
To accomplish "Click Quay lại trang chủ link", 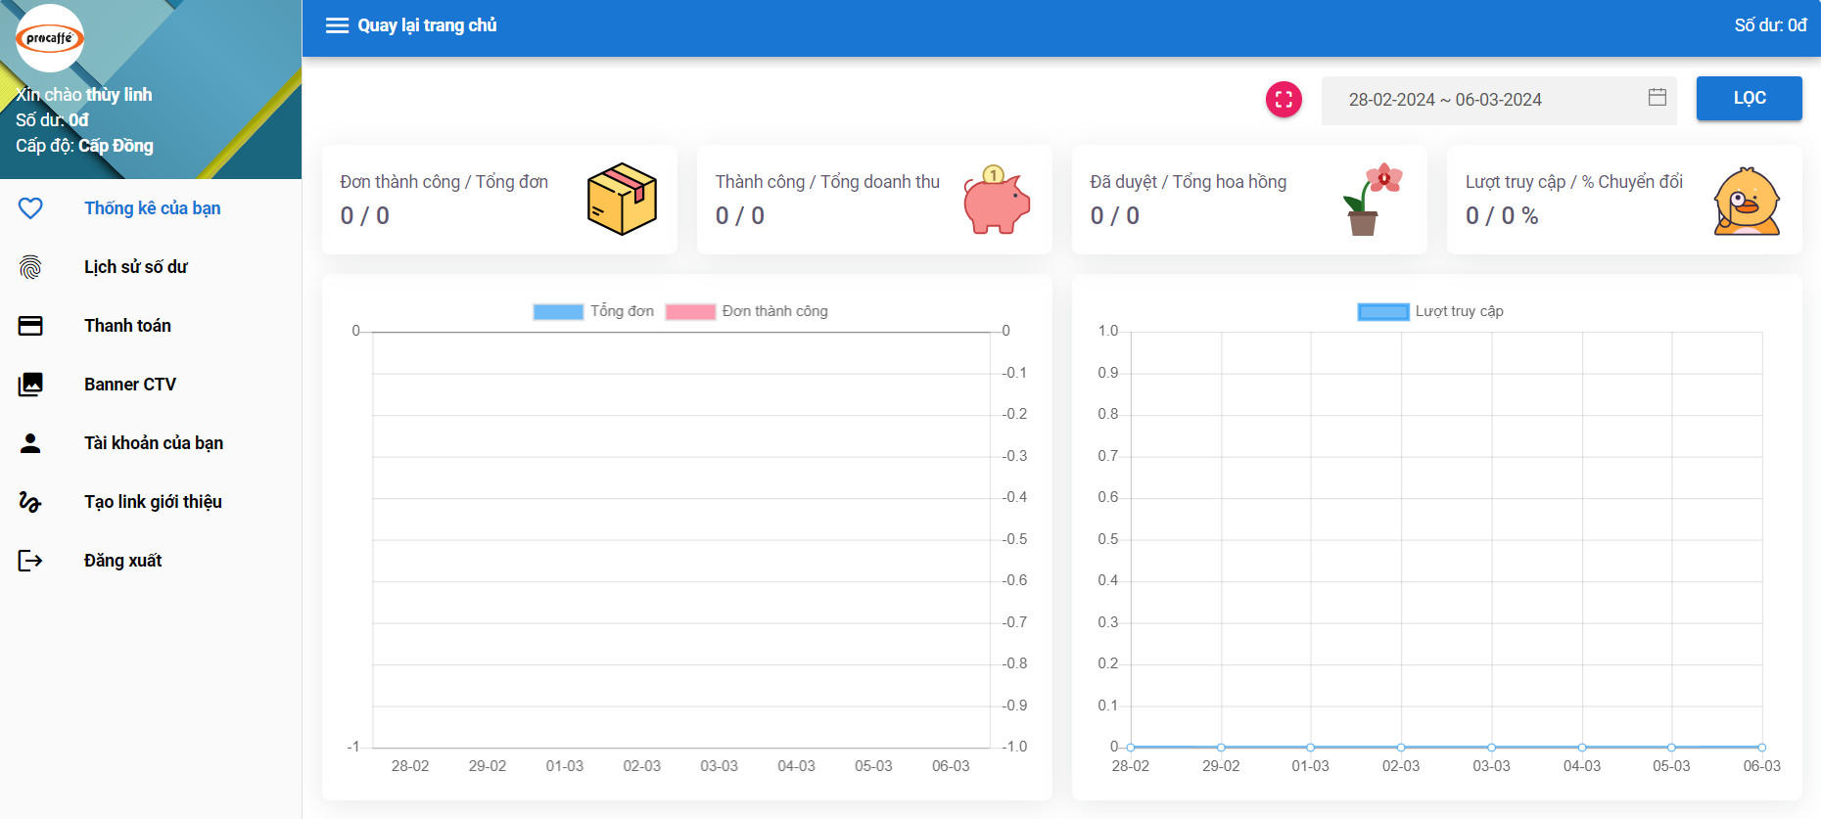I will pos(427,25).
